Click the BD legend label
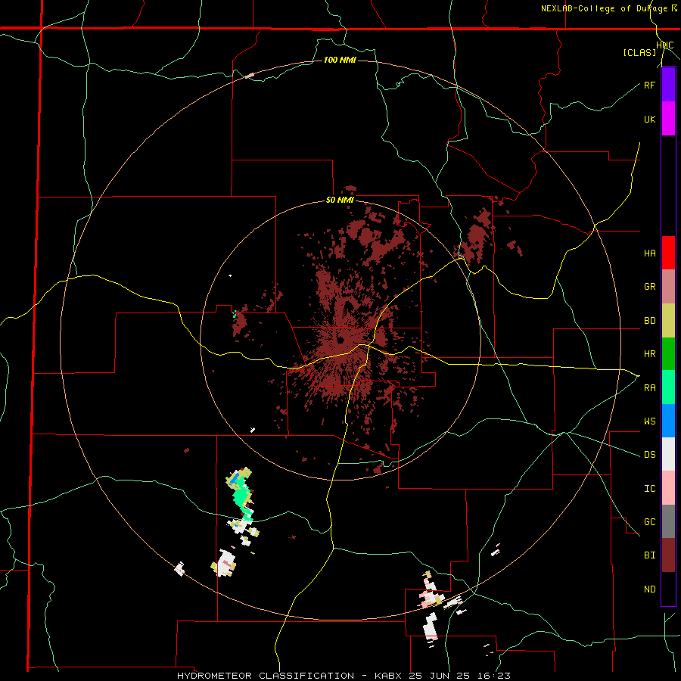The image size is (681, 681). tap(649, 321)
